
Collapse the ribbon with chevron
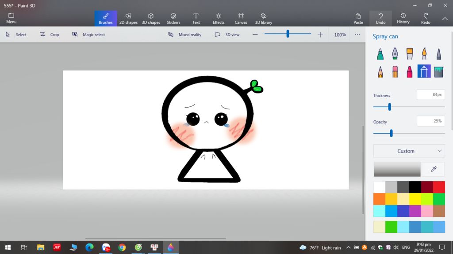(445, 19)
